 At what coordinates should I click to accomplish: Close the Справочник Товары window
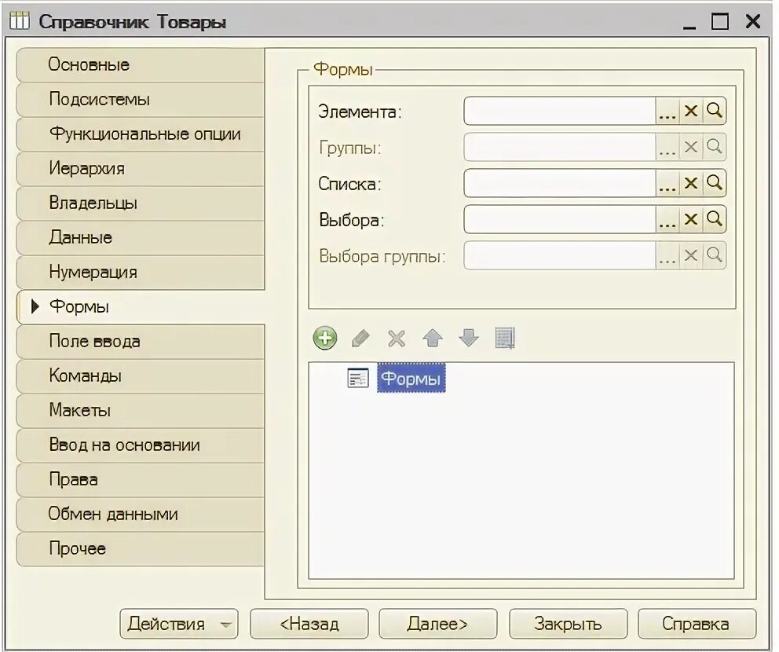(x=753, y=21)
